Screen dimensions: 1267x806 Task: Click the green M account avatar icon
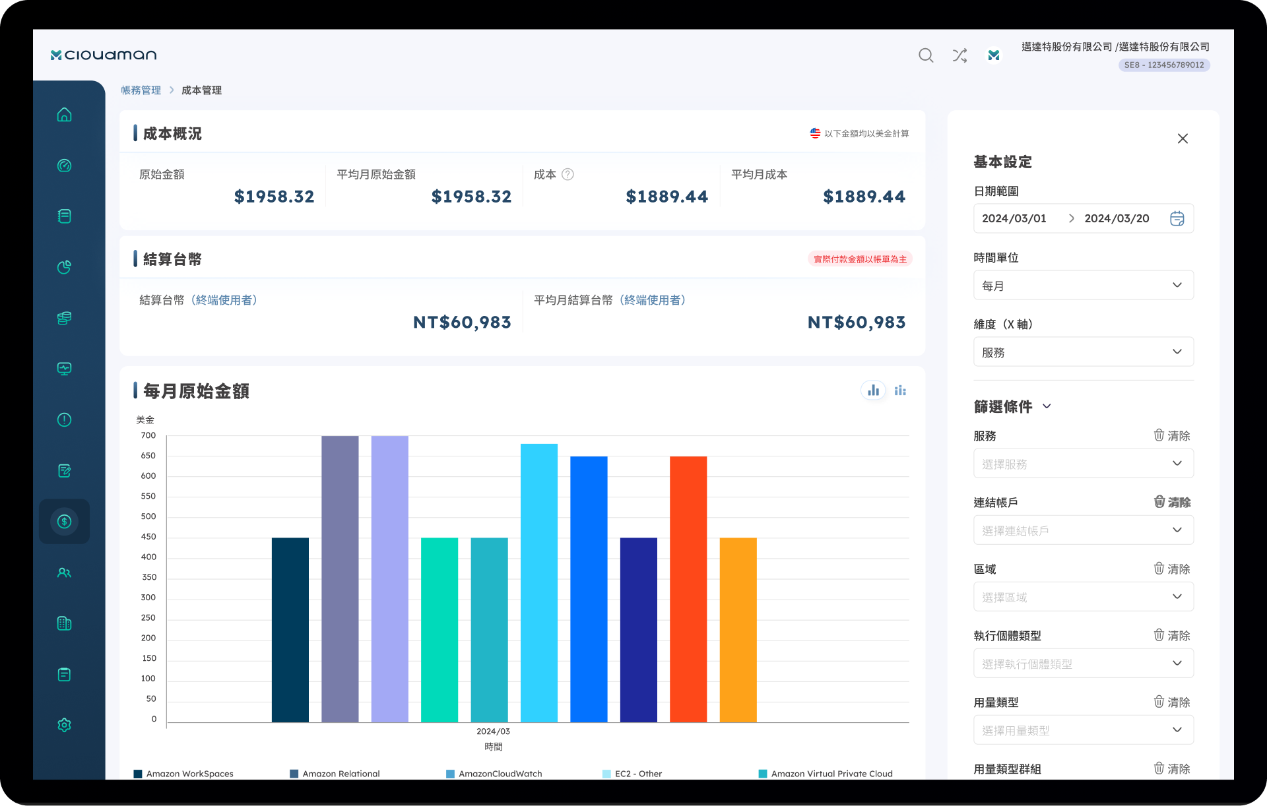click(994, 55)
